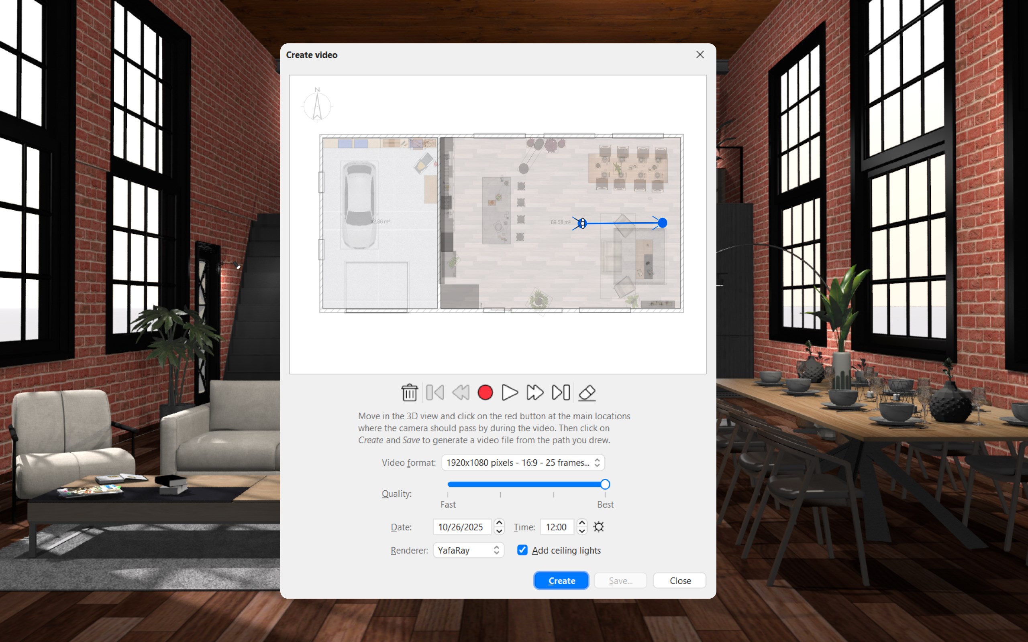Open the Renderer dropdown showing YafaRay

click(468, 550)
